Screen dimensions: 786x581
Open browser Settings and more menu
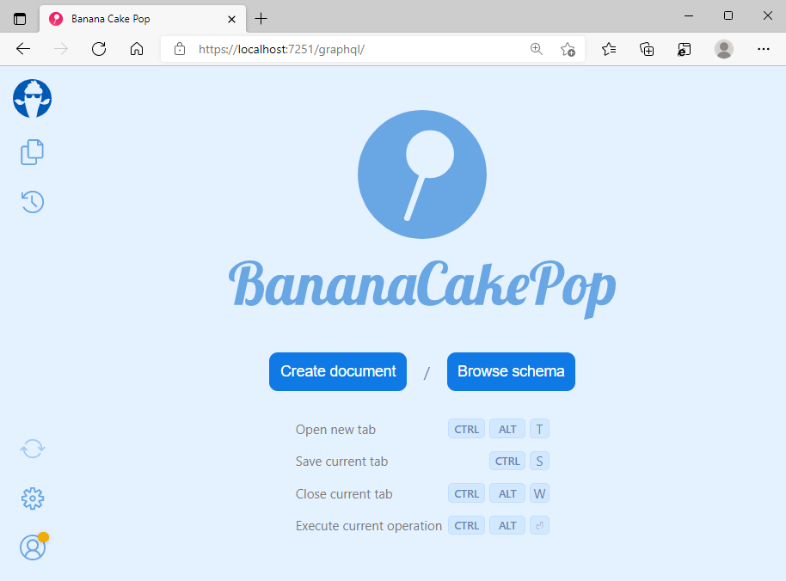(x=764, y=49)
